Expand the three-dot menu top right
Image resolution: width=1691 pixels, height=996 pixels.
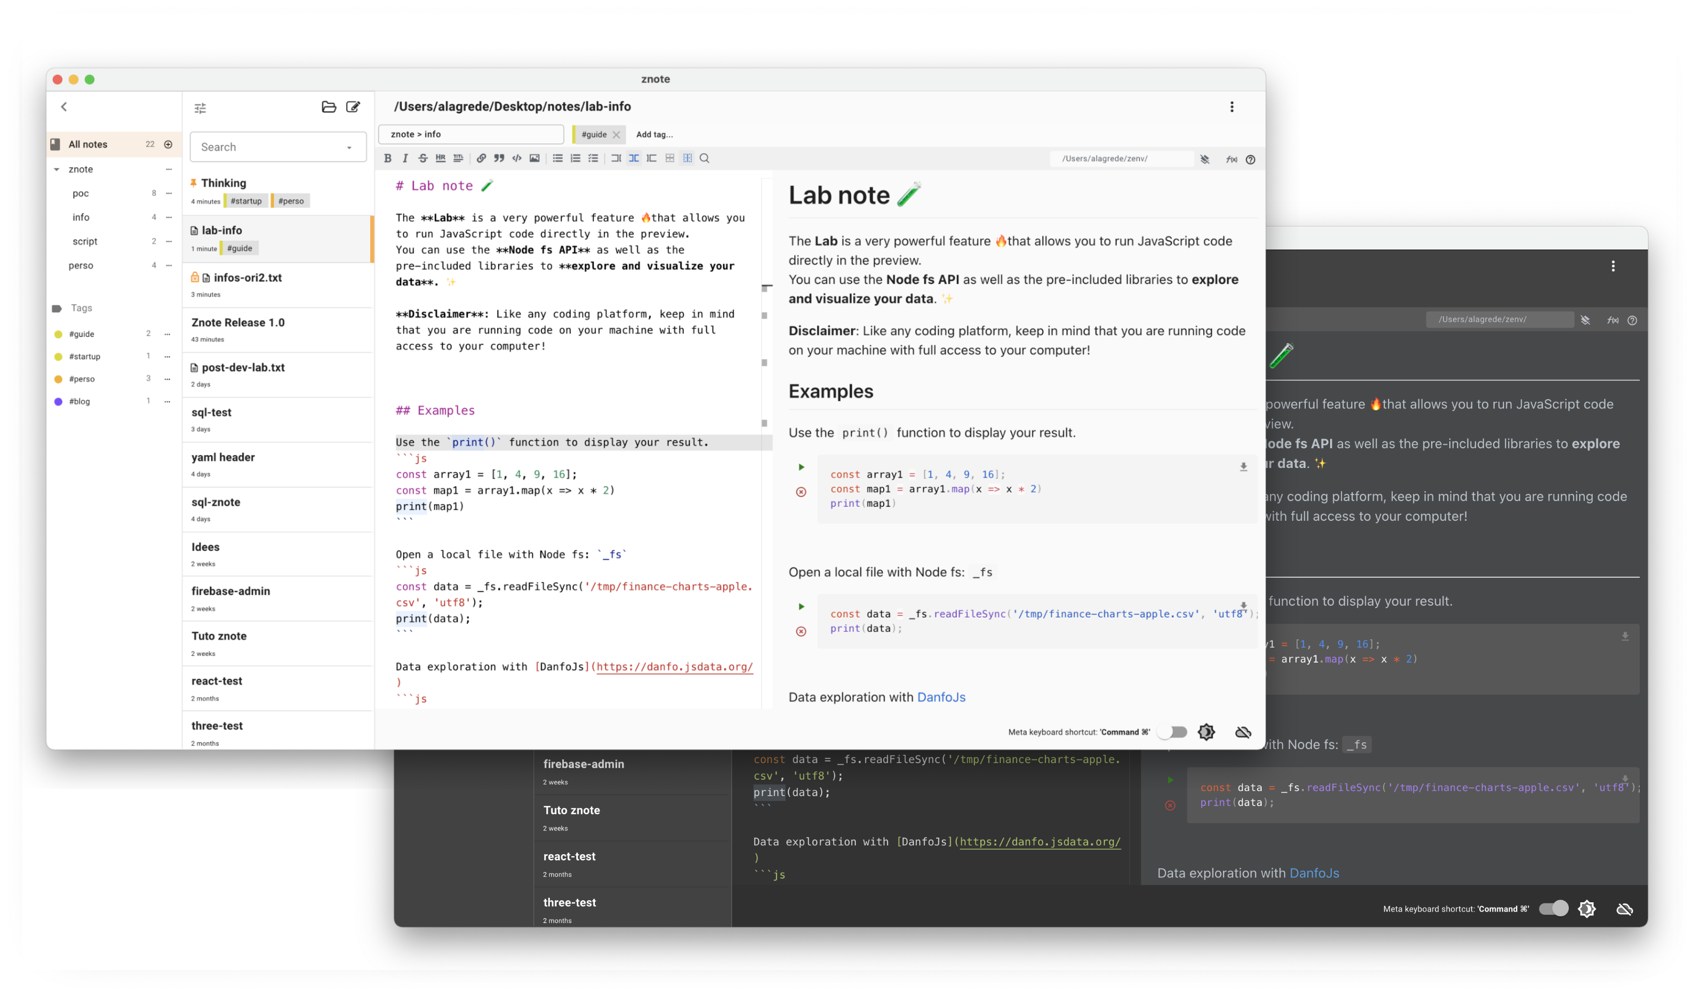coord(1232,107)
